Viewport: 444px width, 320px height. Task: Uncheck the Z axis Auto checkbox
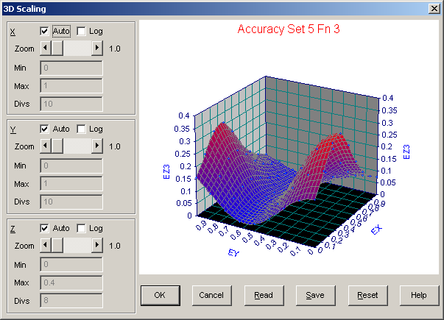click(44, 228)
